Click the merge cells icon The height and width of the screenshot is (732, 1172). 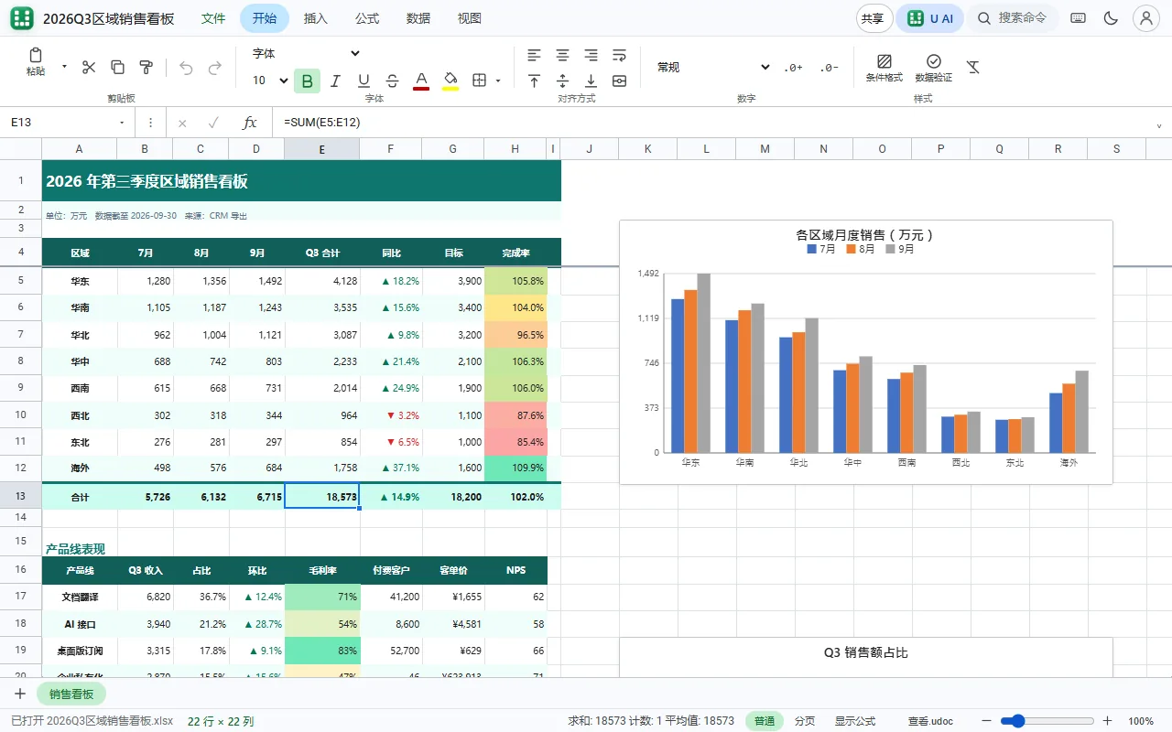[620, 81]
